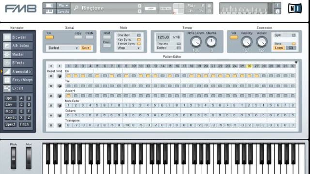Image resolution: width=310 pixels, height=174 pixels.
Task: Click the 125.0 tempo value field
Action: [x=163, y=37]
